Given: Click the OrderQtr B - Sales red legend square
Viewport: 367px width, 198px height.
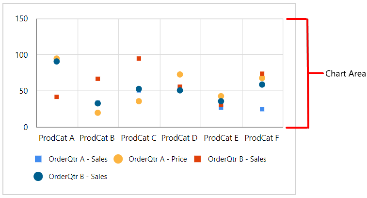Looking at the screenshot, I should [x=197, y=159].
